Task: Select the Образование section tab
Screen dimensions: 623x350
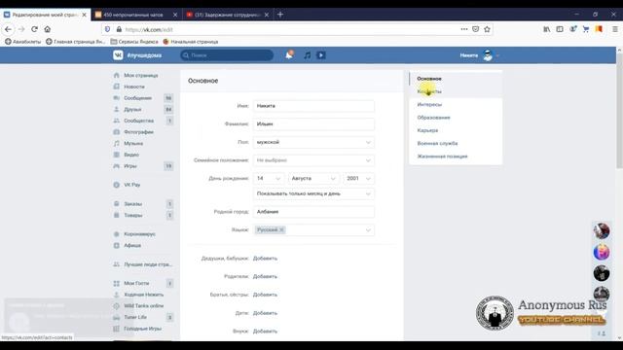Action: pos(456,118)
